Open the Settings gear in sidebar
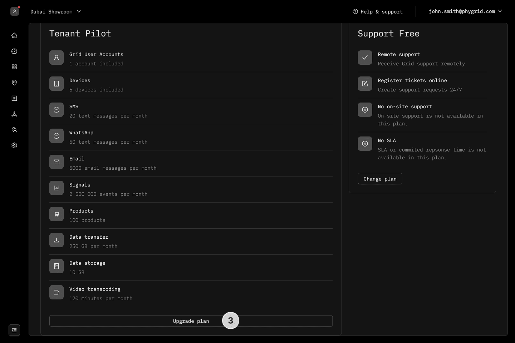Screen dimensions: 515x343 coord(14,145)
